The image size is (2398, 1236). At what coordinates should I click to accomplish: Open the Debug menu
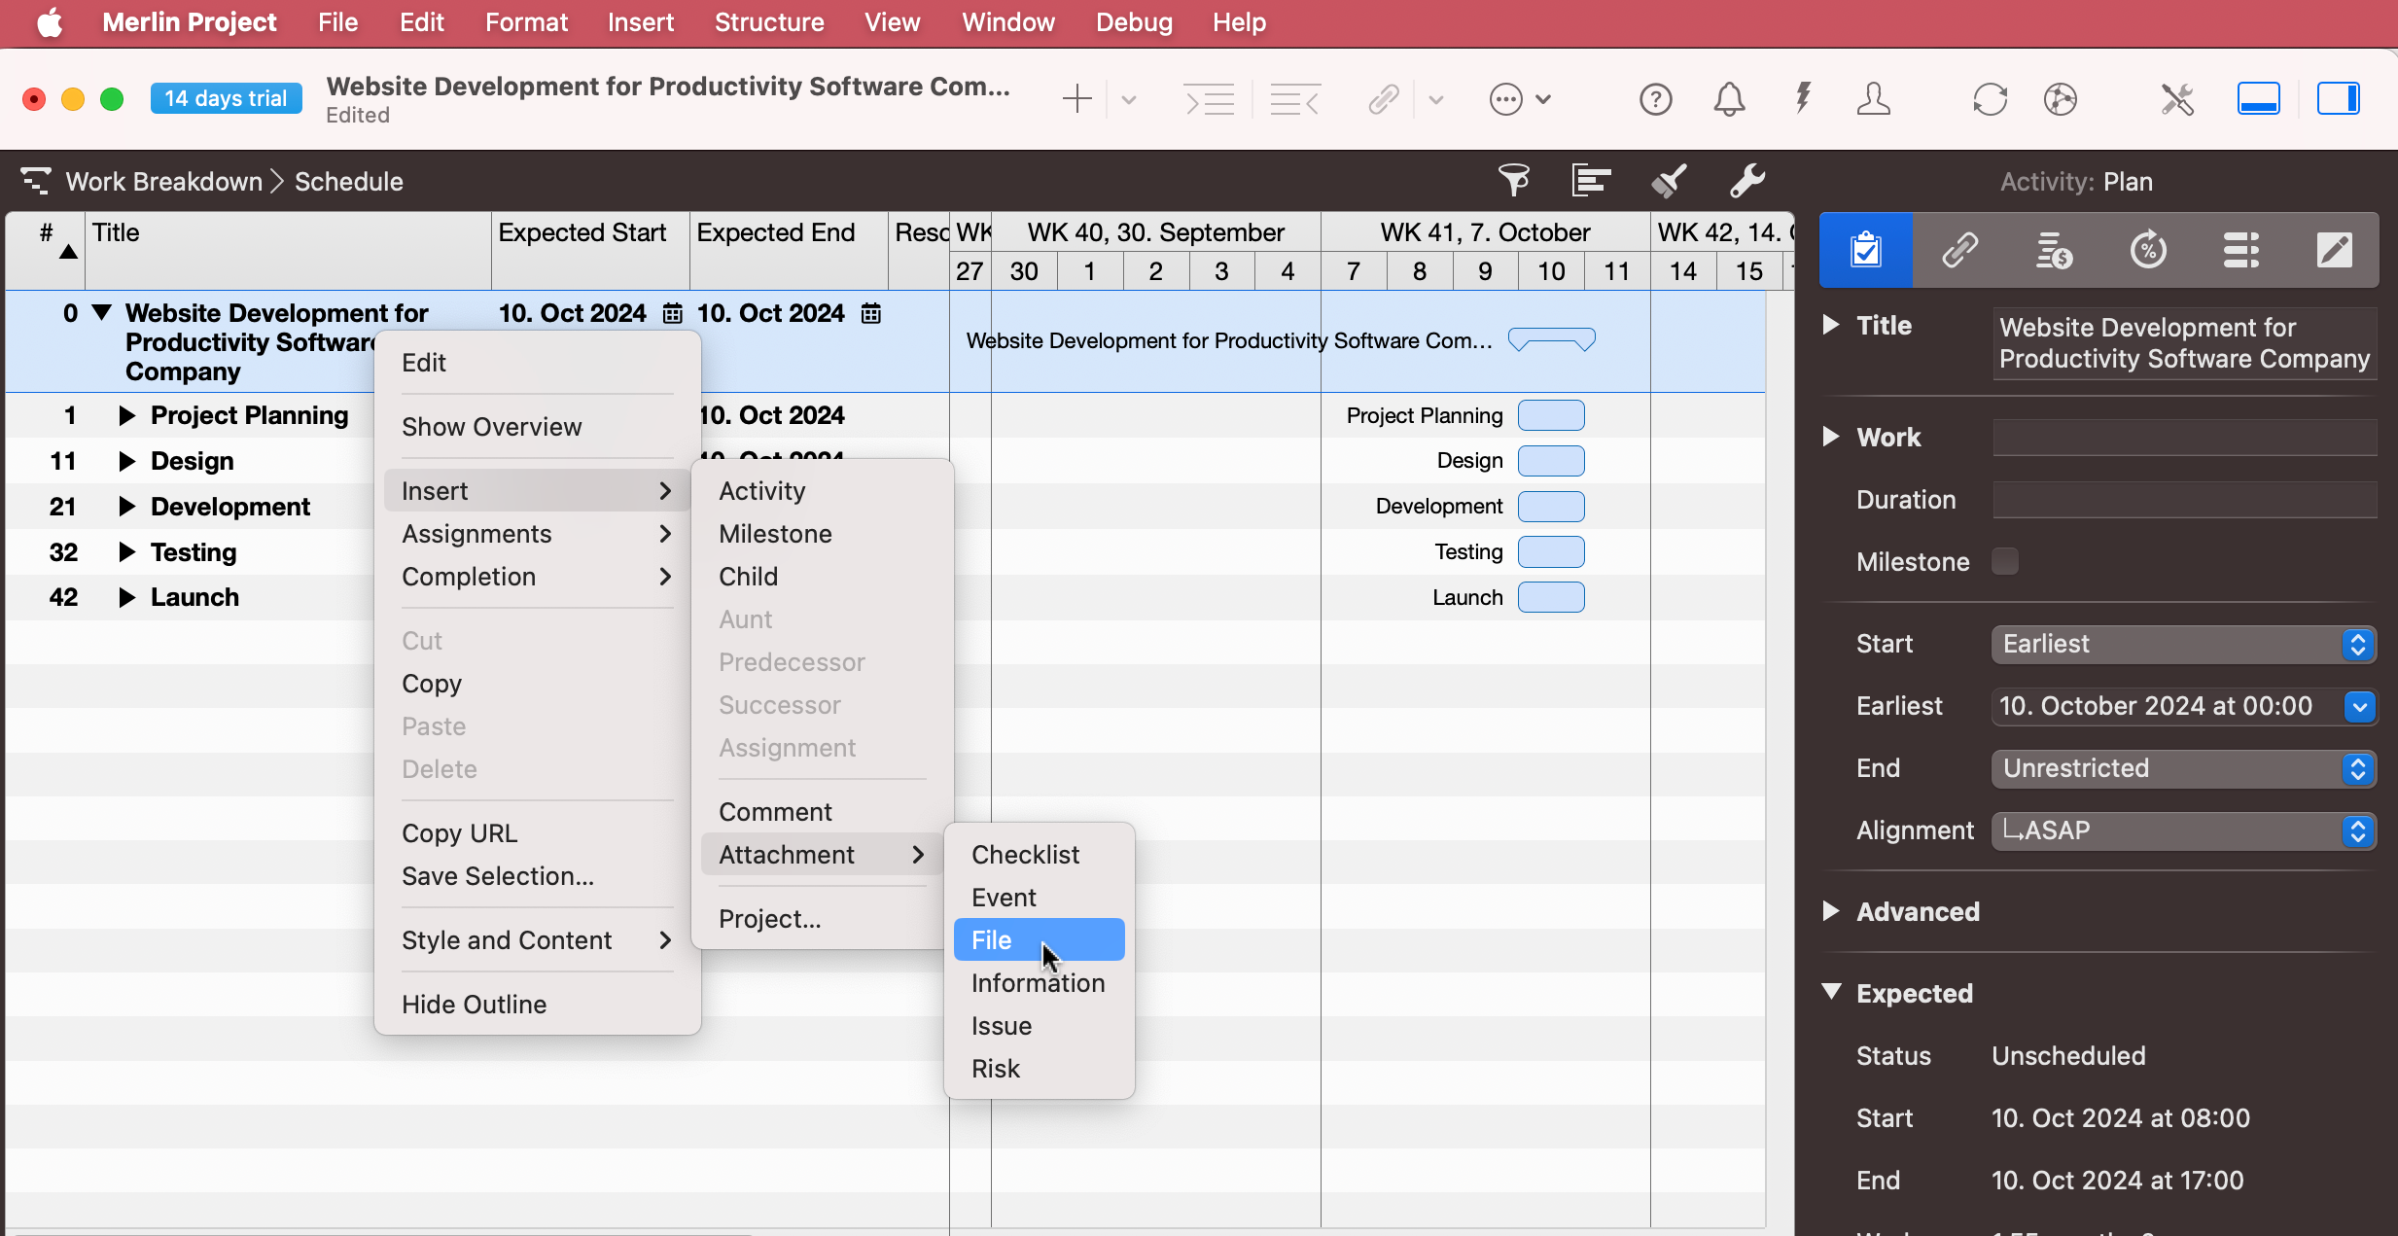click(1133, 22)
